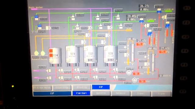Click tank T23 graphic
This screenshot has width=195, height=109.
tap(73, 54)
